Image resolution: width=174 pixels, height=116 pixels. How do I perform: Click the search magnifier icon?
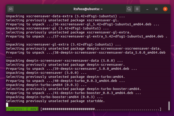(x=129, y=9)
